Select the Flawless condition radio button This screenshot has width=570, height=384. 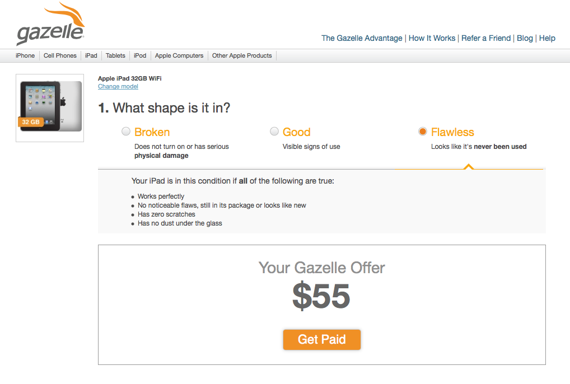422,132
